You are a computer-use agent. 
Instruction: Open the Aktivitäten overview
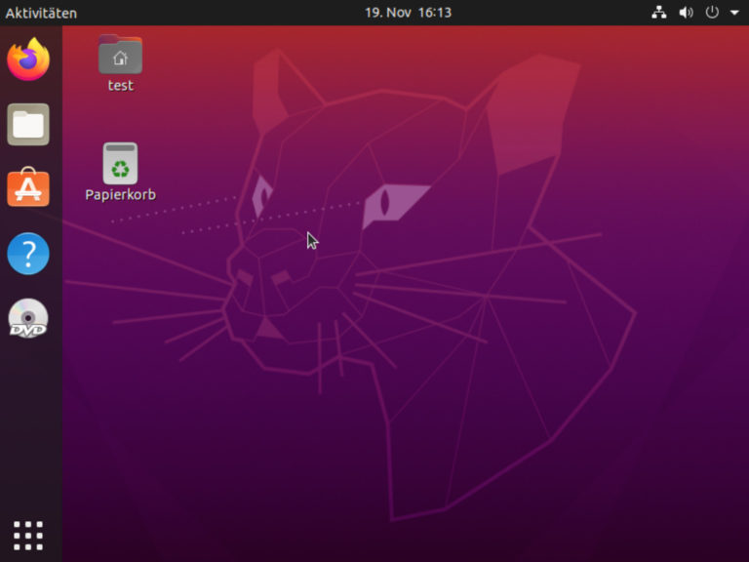tap(41, 13)
